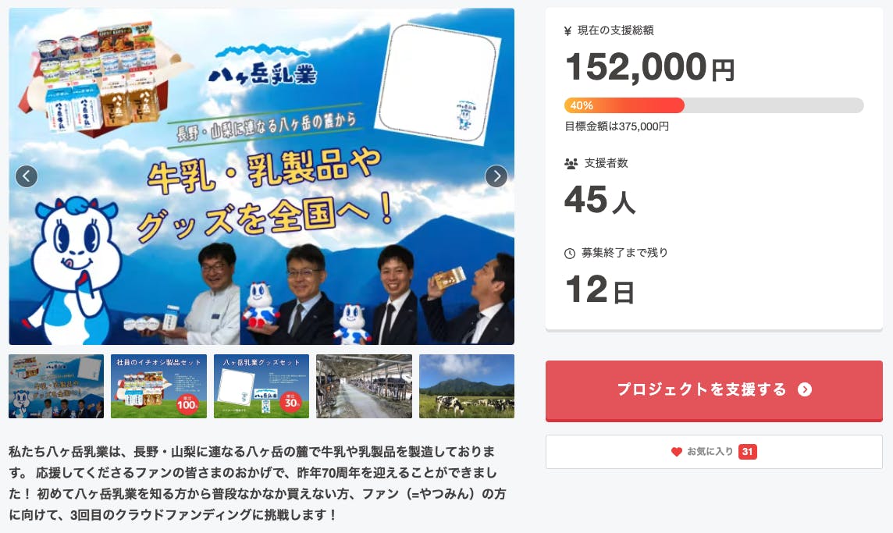View the pasture with mountain thumbnail
The image size is (893, 533).
point(467,386)
